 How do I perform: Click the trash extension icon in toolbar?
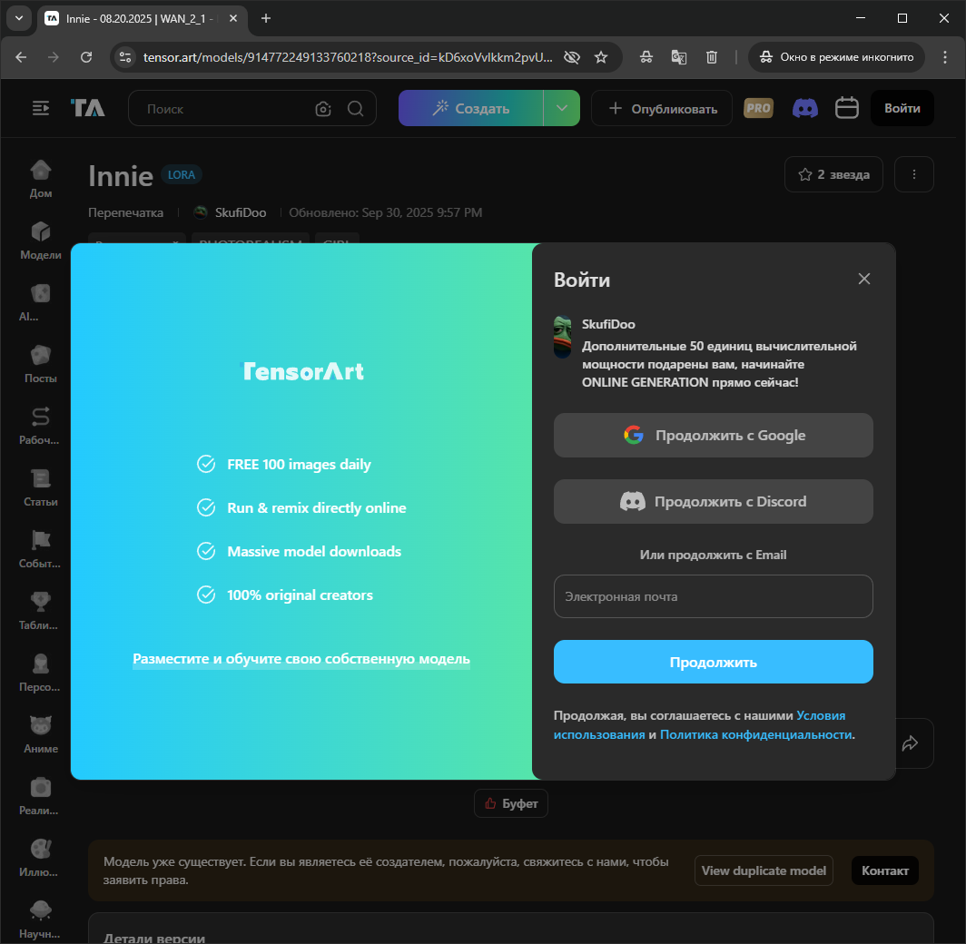pos(712,57)
